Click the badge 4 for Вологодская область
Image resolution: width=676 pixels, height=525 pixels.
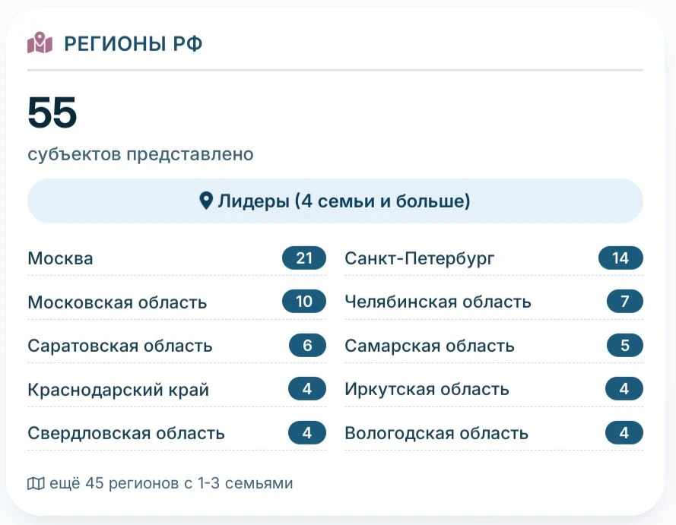tap(624, 432)
